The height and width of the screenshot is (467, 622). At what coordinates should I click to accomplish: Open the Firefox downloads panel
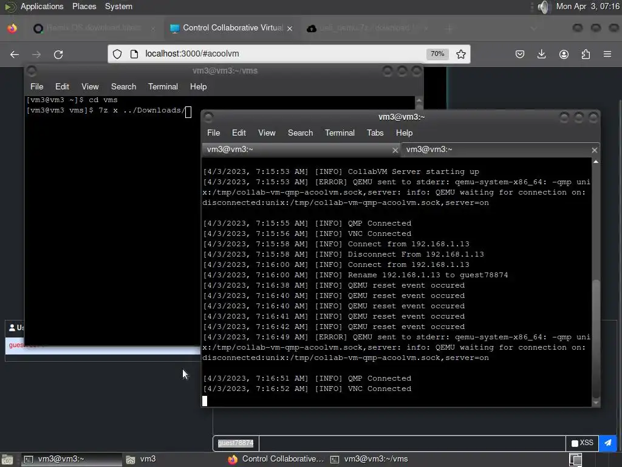[541, 54]
